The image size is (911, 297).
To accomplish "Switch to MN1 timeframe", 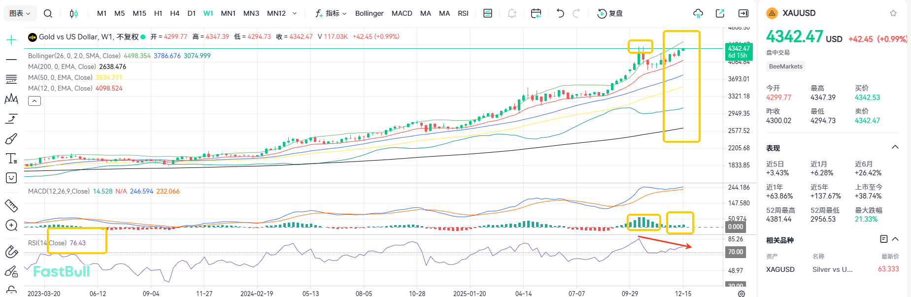I will pyautogui.click(x=228, y=13).
